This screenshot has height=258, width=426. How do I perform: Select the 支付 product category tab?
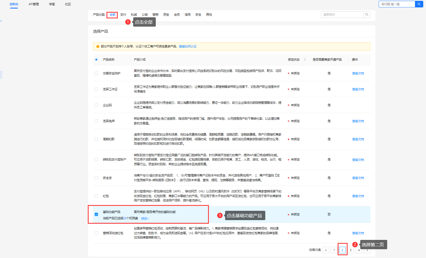(123, 15)
